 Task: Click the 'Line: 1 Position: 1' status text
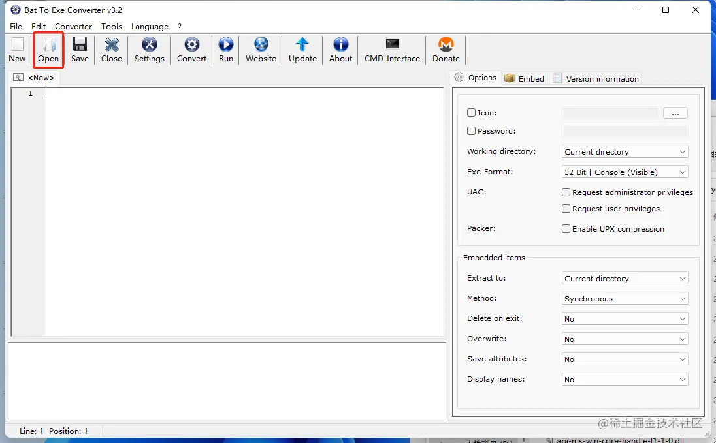tap(54, 431)
